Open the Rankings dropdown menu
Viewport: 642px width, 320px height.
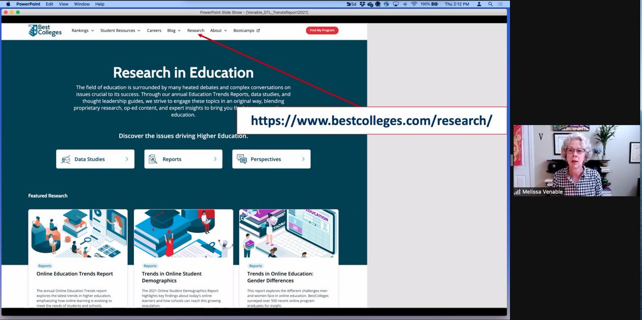click(x=83, y=31)
